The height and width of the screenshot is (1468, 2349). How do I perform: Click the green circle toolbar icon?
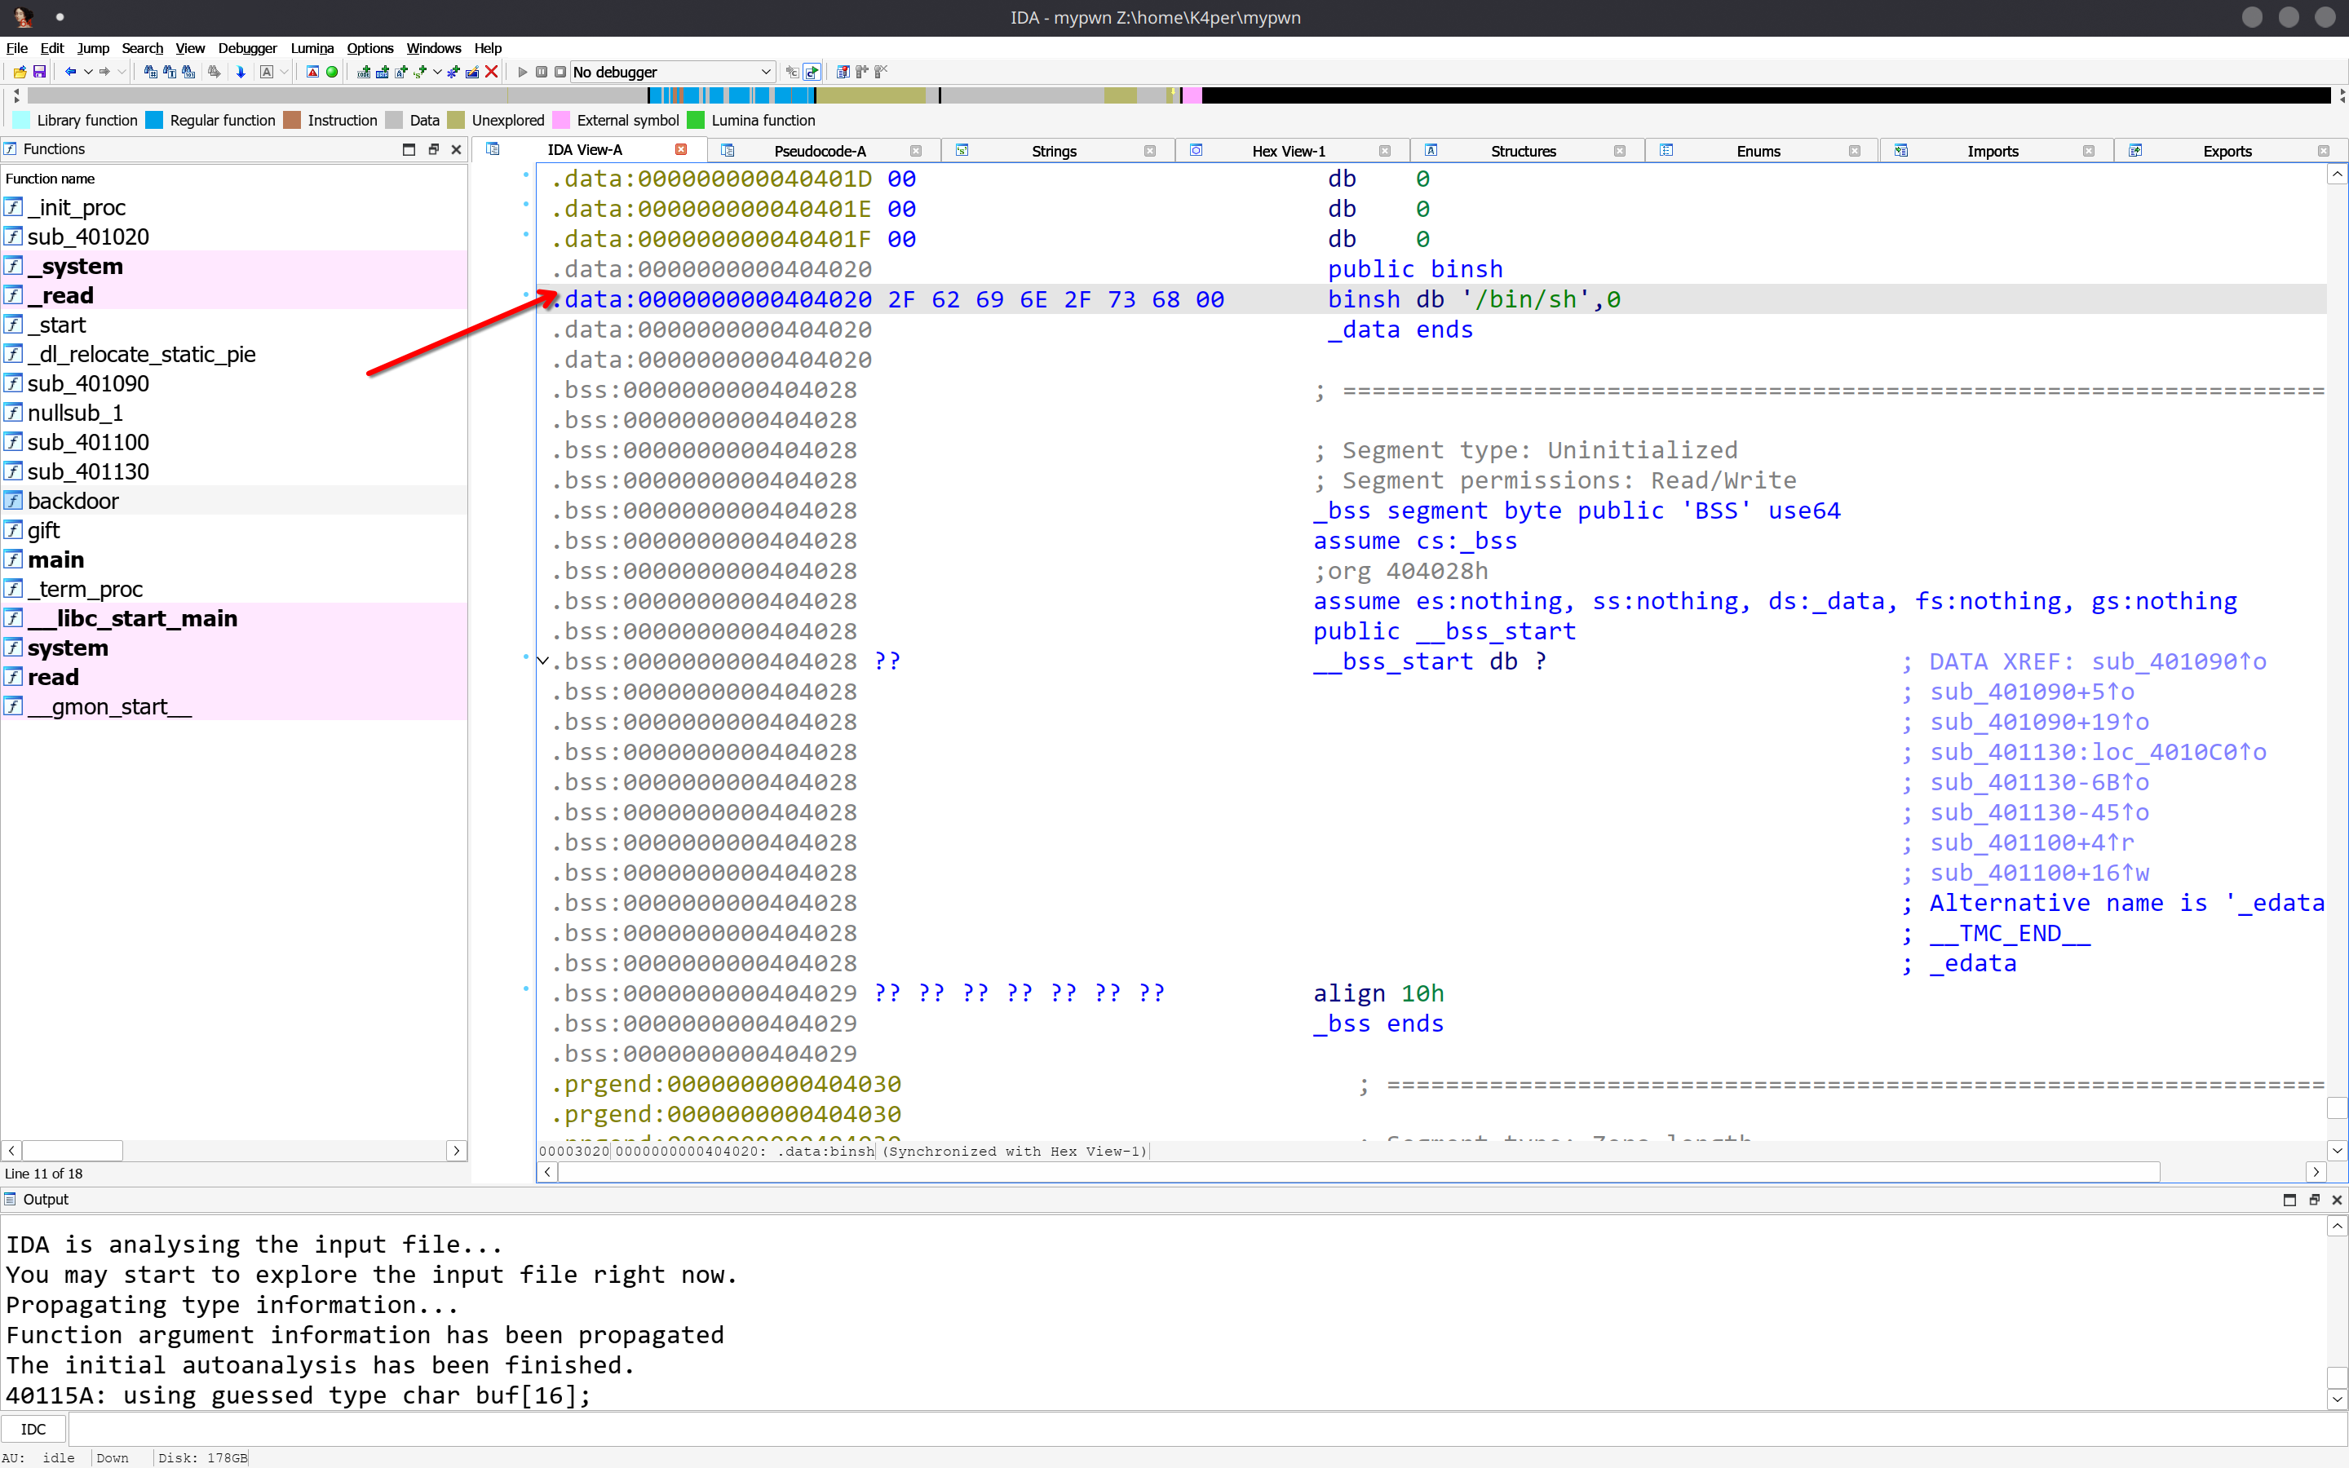click(x=332, y=72)
